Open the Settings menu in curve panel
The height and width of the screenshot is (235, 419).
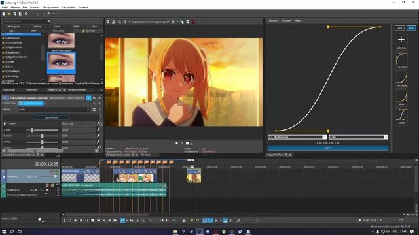coord(273,20)
